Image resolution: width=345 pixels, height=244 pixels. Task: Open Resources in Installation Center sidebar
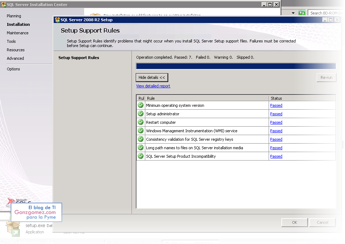(x=16, y=50)
